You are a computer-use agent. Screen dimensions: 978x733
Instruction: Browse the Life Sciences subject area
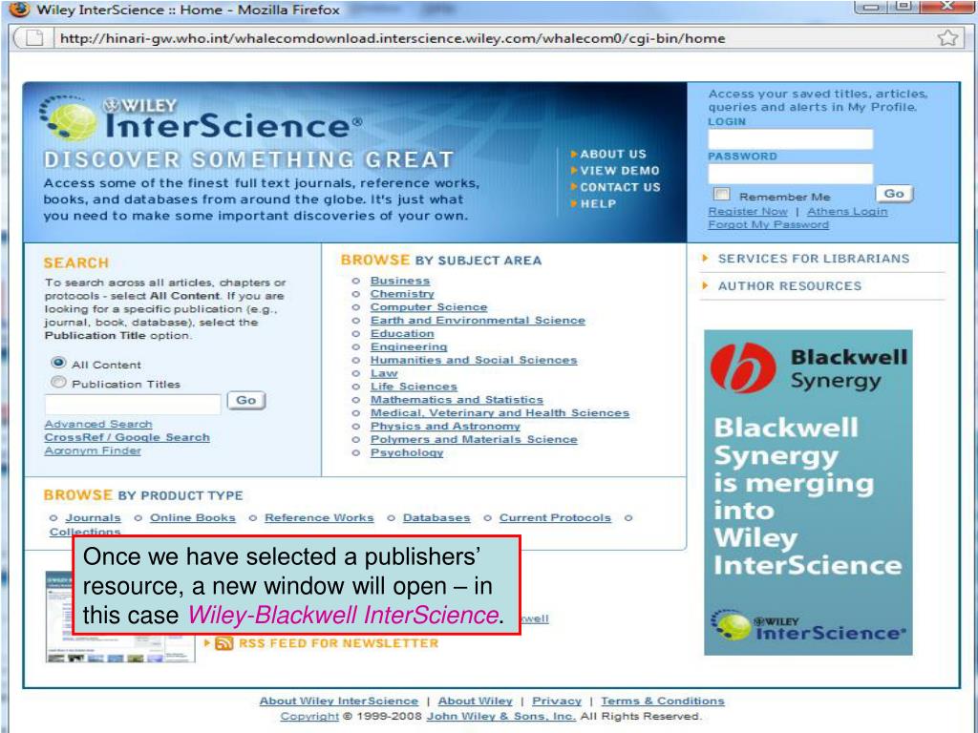[415, 387]
